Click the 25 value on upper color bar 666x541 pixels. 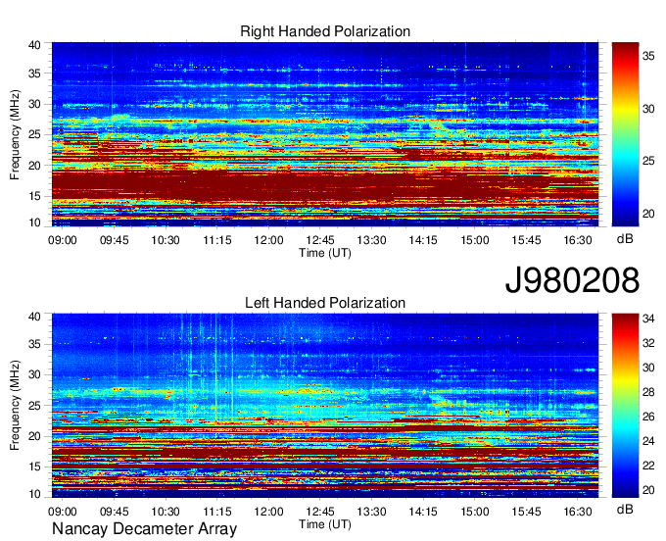click(x=648, y=161)
